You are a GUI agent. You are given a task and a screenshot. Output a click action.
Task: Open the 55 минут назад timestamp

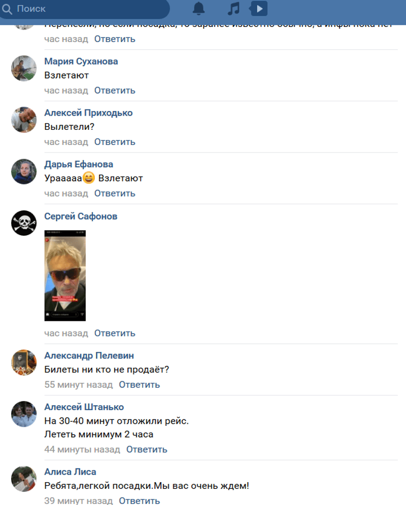point(78,384)
